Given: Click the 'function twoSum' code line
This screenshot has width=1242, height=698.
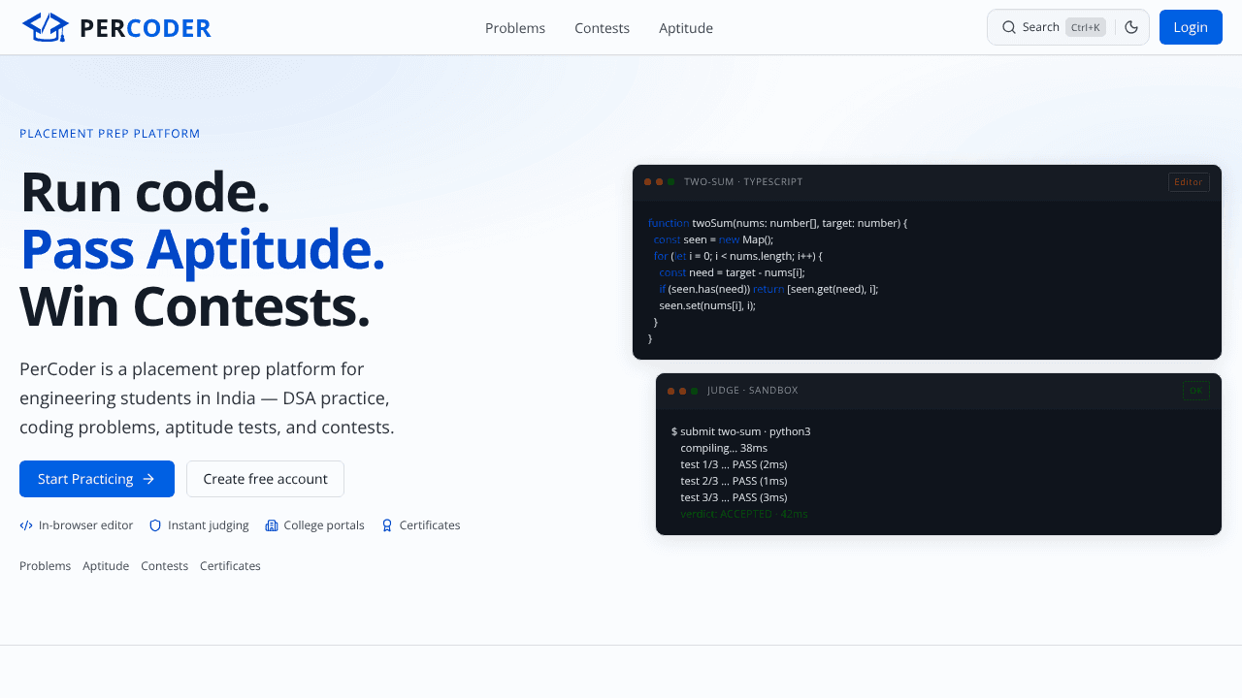Looking at the screenshot, I should click(777, 223).
